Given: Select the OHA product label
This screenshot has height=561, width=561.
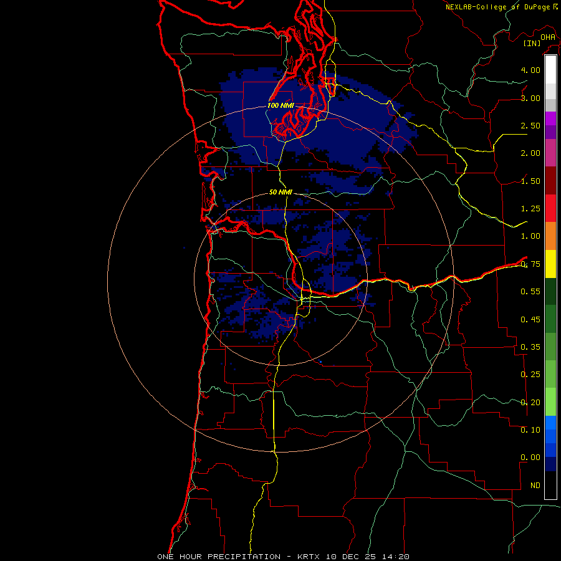Looking at the screenshot, I should coord(548,37).
